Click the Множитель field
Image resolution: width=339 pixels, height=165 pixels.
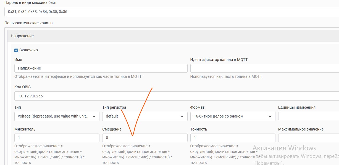click(57, 138)
